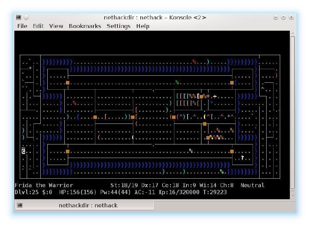310x226 pixels.
Task: Click the terminal scrollbar handle
Action: tap(293, 112)
